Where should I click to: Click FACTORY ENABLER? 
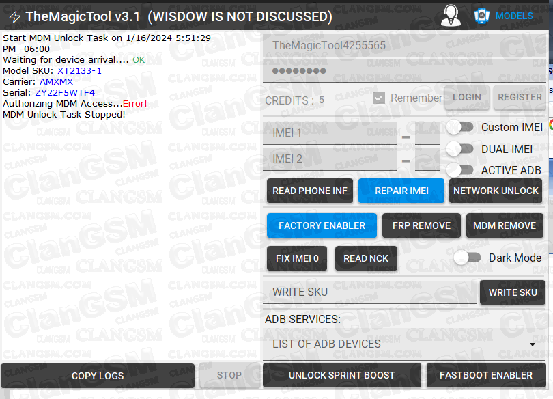coord(322,225)
